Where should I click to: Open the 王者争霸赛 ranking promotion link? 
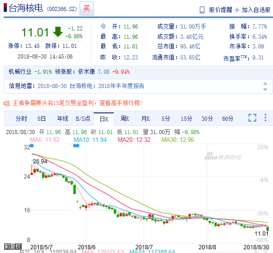[x=78, y=103]
